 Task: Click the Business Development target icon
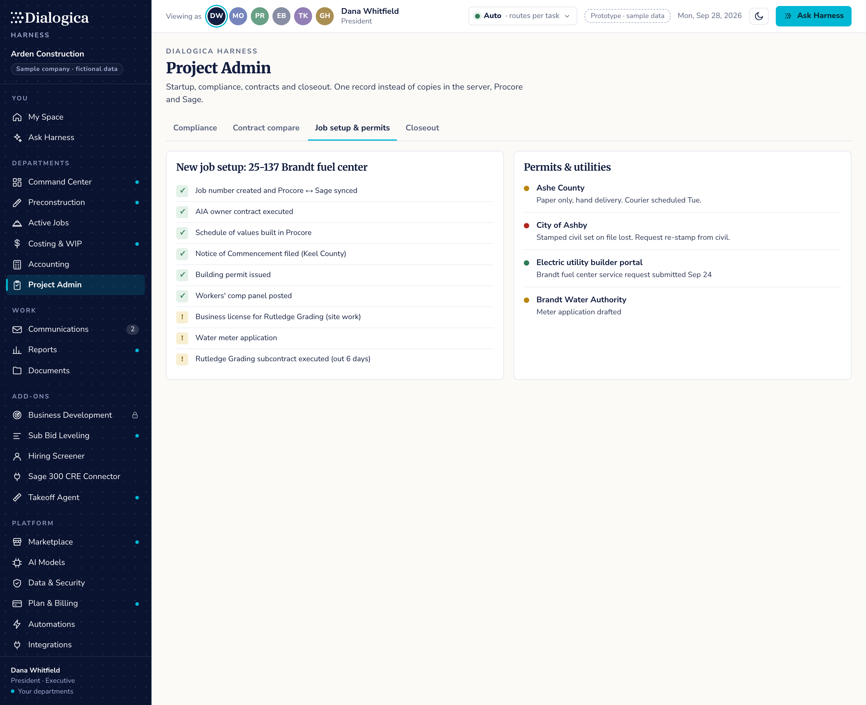coord(17,415)
